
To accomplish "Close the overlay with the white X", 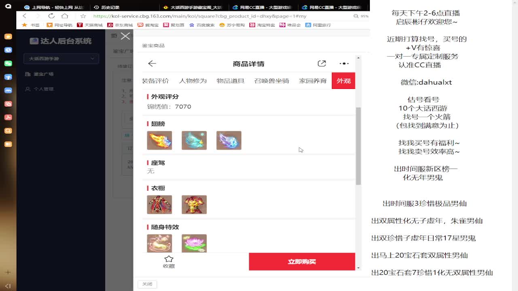I will coord(125,36).
